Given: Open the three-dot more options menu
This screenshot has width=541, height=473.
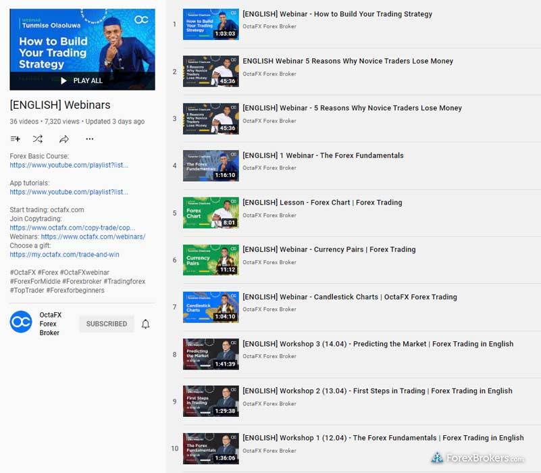Looking at the screenshot, I should pos(90,139).
